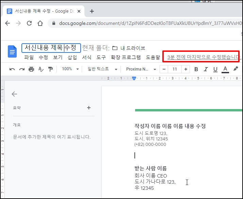Image resolution: width=243 pixels, height=199 pixels.
Task: Click the font size field showing 11
Action: (175, 69)
